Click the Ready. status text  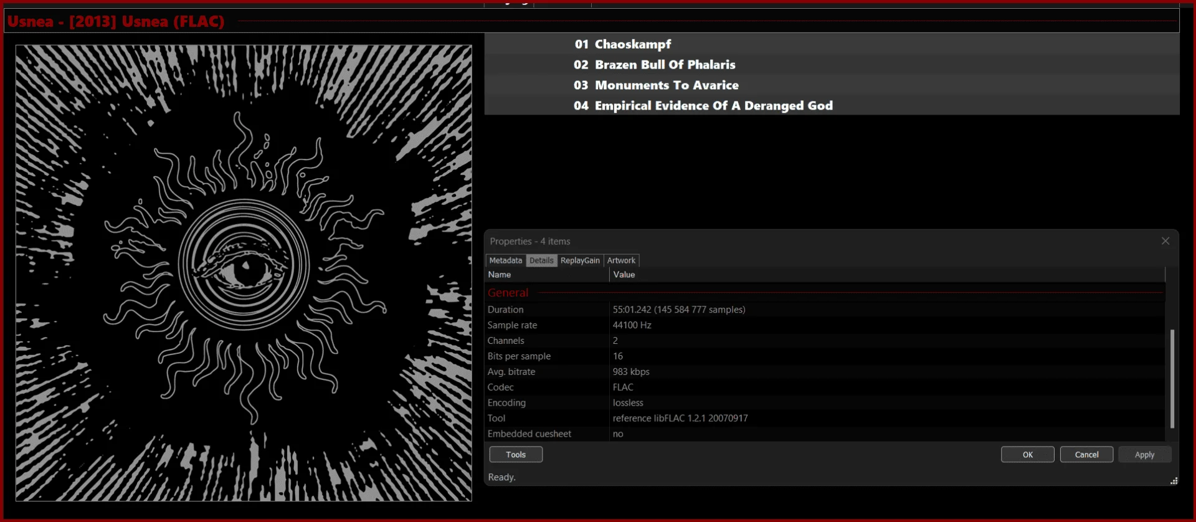[501, 477]
